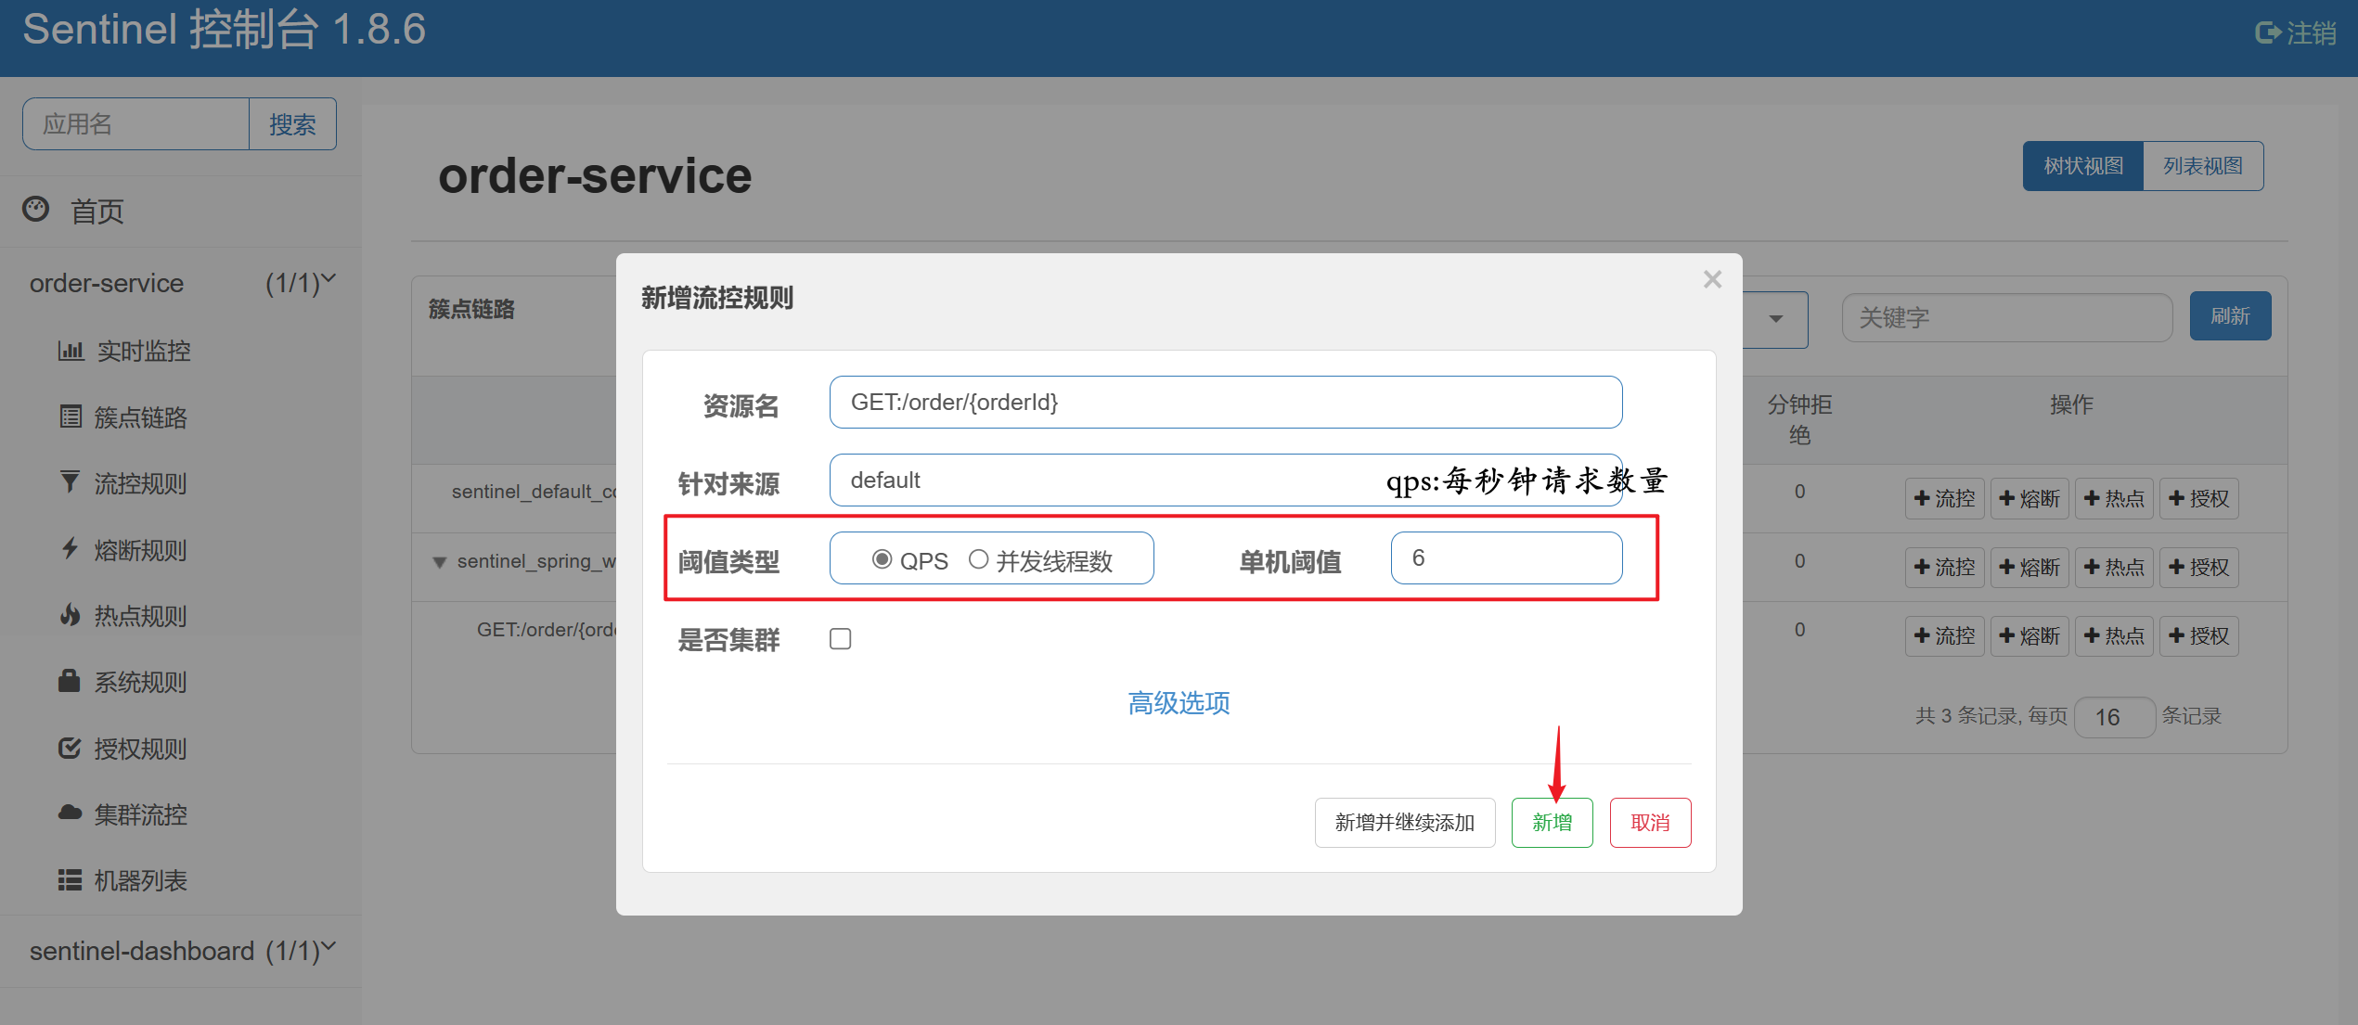The height and width of the screenshot is (1025, 2358).
Task: Add 熔断 for GET:/order row
Action: [x=2029, y=636]
